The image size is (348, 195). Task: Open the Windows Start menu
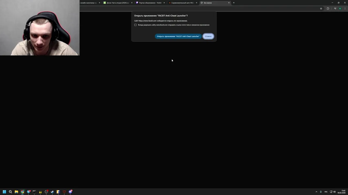click(4, 192)
